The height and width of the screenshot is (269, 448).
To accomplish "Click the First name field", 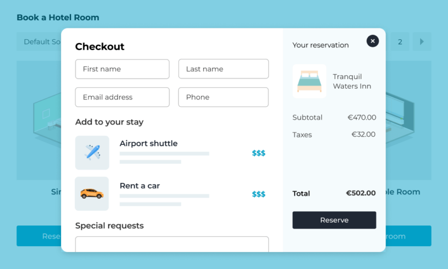I will coord(122,69).
